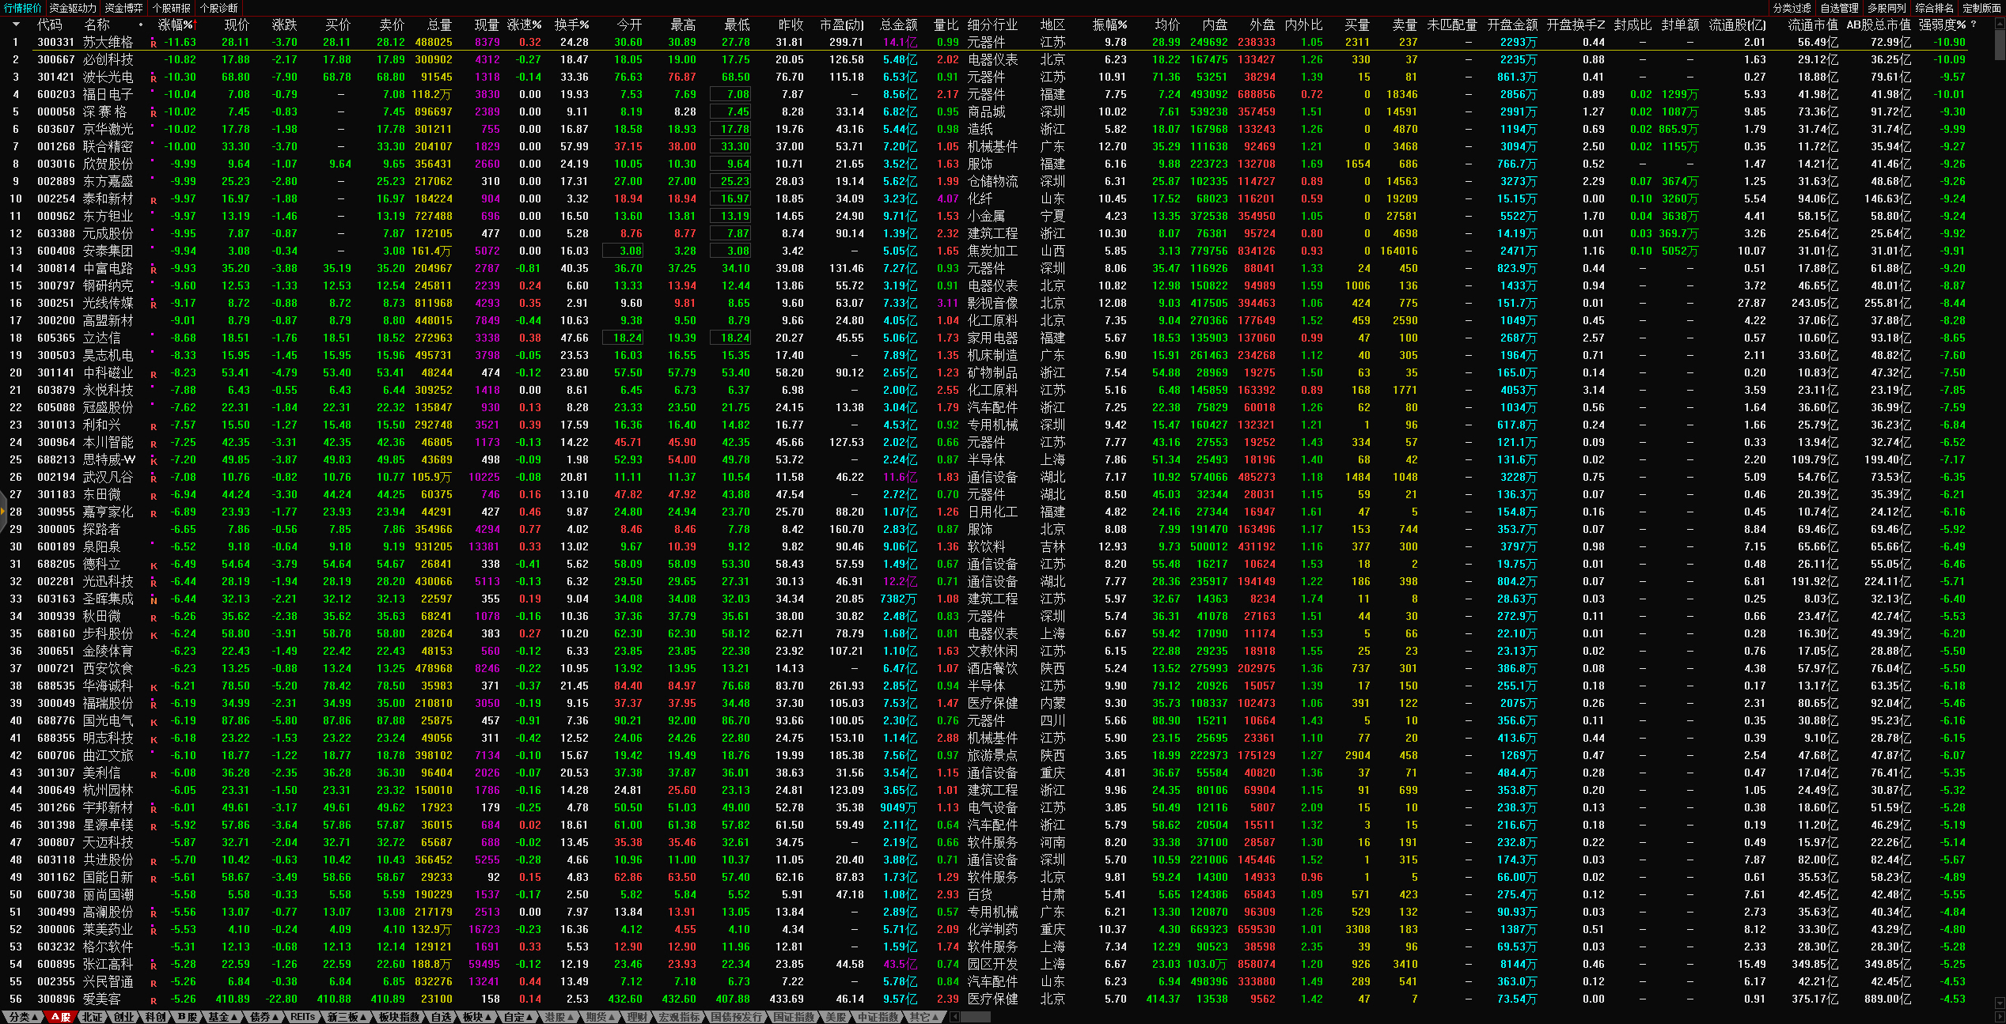Toggle sort by 总金额 column header
2006x1024 pixels.
click(x=898, y=25)
